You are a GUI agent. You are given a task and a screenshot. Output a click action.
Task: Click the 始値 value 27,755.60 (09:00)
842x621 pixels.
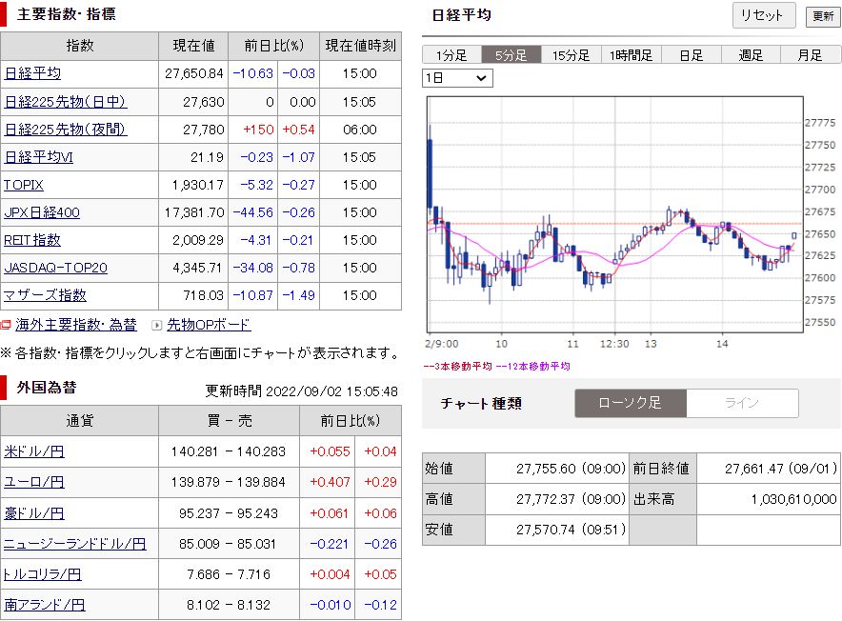571,469
